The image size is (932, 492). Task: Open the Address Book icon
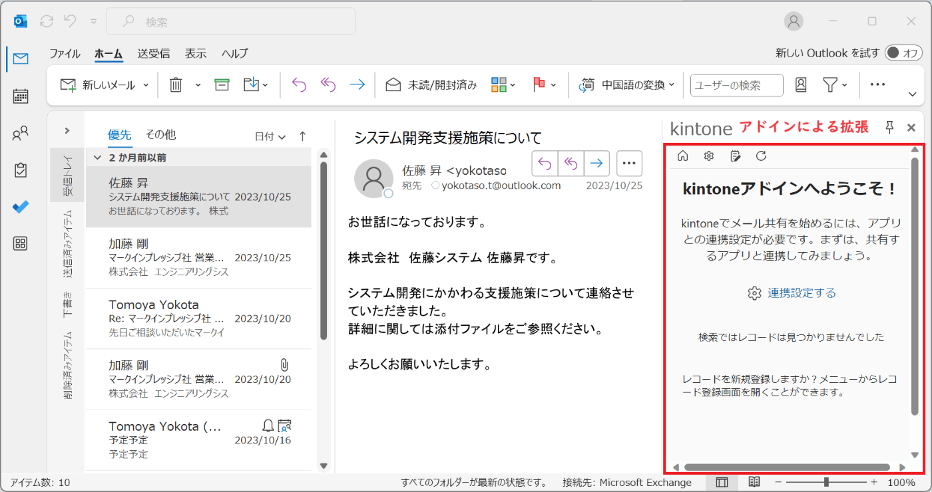[x=801, y=85]
